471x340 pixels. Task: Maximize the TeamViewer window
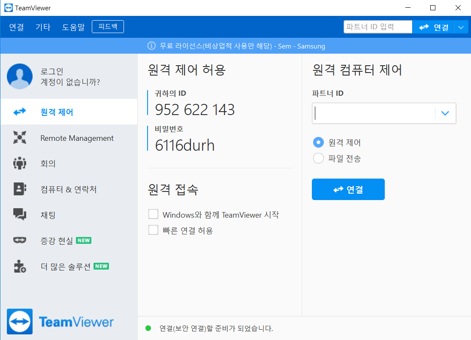coord(433,8)
